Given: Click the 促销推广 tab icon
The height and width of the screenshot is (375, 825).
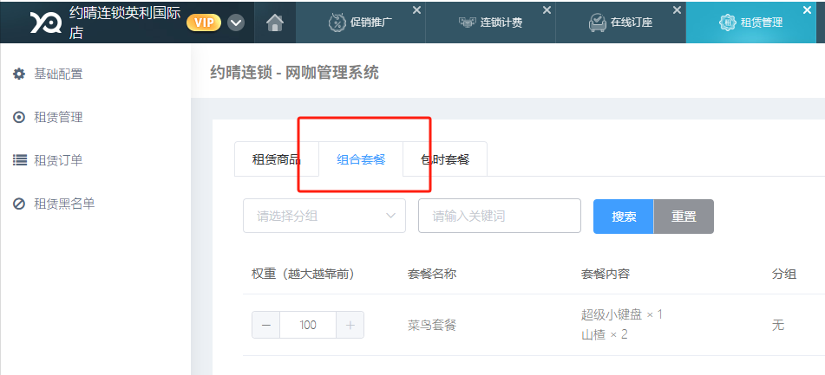Looking at the screenshot, I should click(337, 23).
